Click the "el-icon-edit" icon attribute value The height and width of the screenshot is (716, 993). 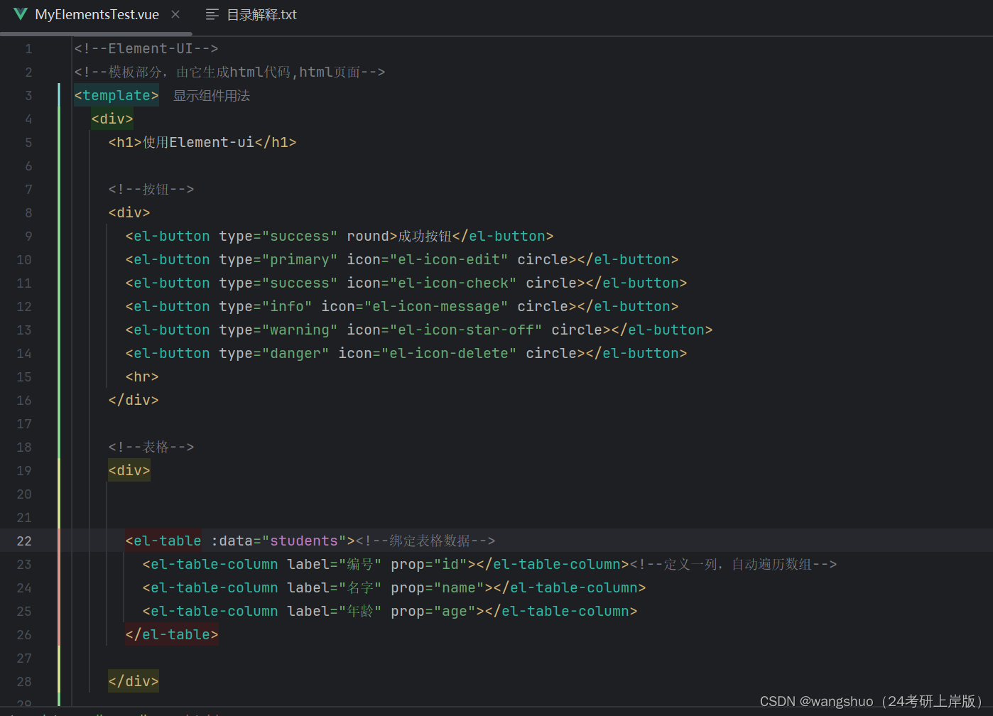point(449,259)
